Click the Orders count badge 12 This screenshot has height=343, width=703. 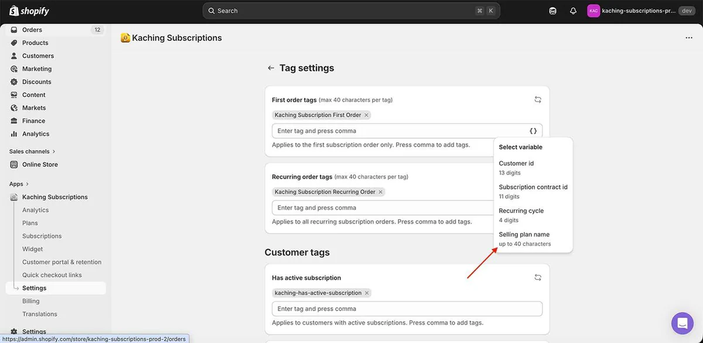[97, 30]
